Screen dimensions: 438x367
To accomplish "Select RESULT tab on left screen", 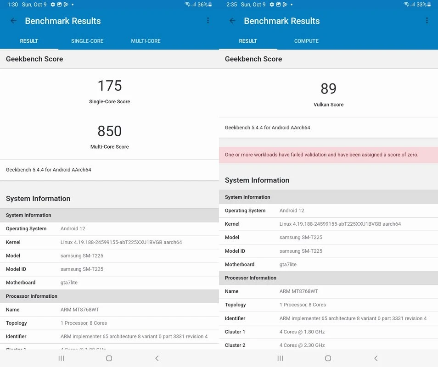I will coord(29,41).
